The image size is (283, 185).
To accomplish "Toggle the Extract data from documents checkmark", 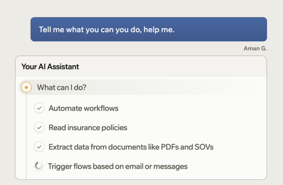I will (x=39, y=147).
